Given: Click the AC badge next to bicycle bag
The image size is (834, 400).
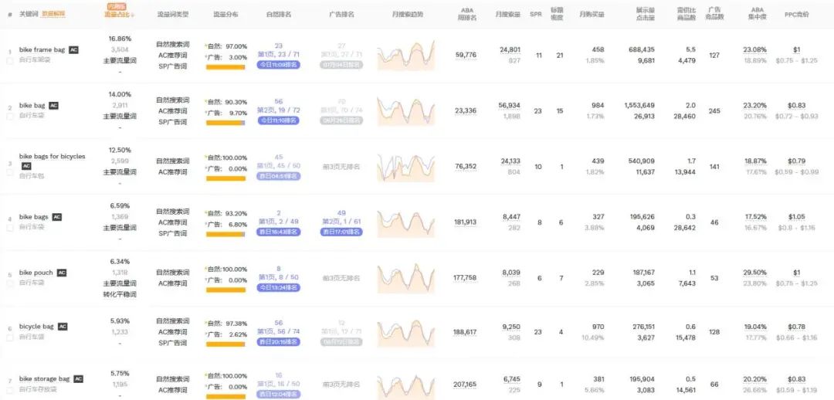Looking at the screenshot, I should 63,327.
